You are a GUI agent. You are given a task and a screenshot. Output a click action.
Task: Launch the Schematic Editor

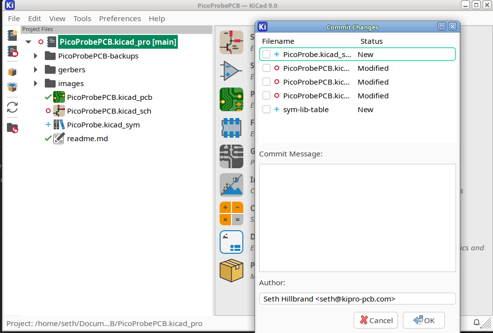pyautogui.click(x=231, y=42)
